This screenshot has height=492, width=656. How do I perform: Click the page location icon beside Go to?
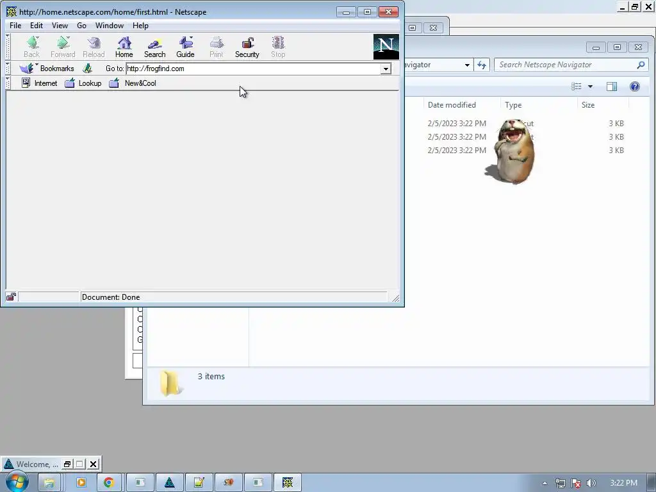[x=87, y=68]
